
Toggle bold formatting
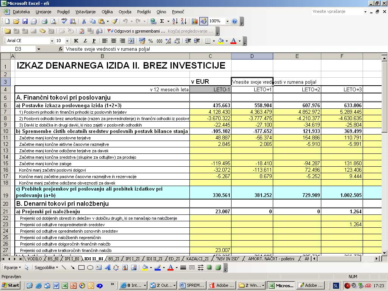[76, 41]
